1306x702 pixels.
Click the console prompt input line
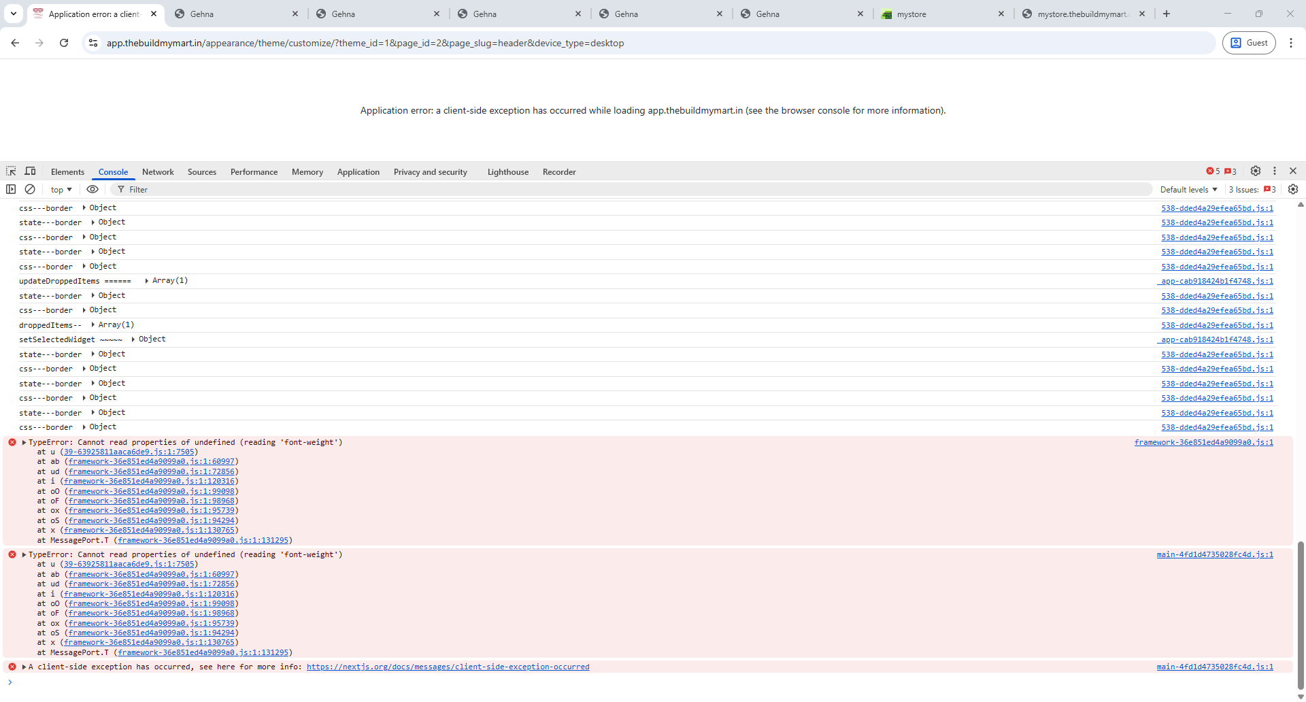tap(646, 682)
